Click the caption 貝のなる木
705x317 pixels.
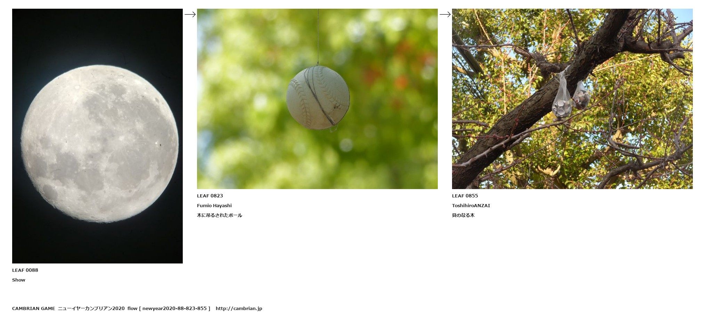tap(463, 215)
